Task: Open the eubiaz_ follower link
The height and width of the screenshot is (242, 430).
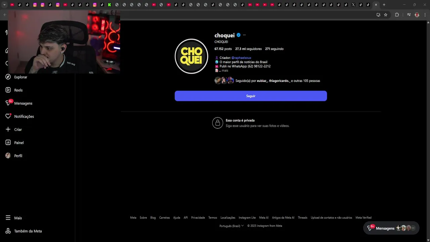Action: 262,81
